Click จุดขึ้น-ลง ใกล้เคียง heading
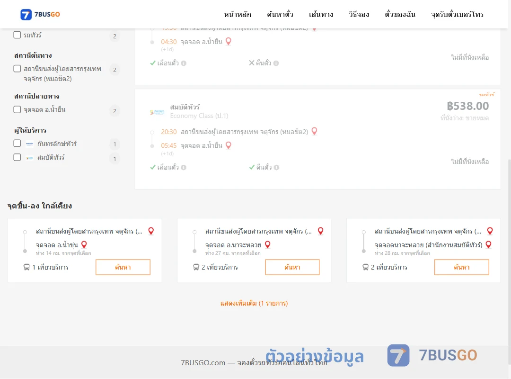The width and height of the screenshot is (511, 379). click(x=40, y=206)
